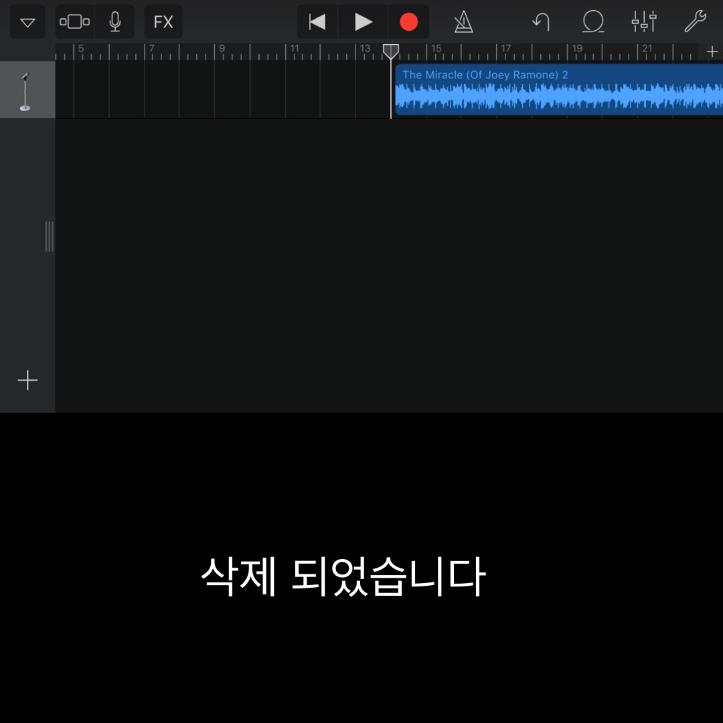Switch to the Tracks view button
The image size is (723, 723).
click(x=75, y=22)
